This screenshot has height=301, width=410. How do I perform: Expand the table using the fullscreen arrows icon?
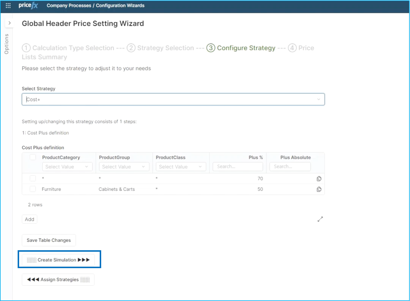(320, 219)
